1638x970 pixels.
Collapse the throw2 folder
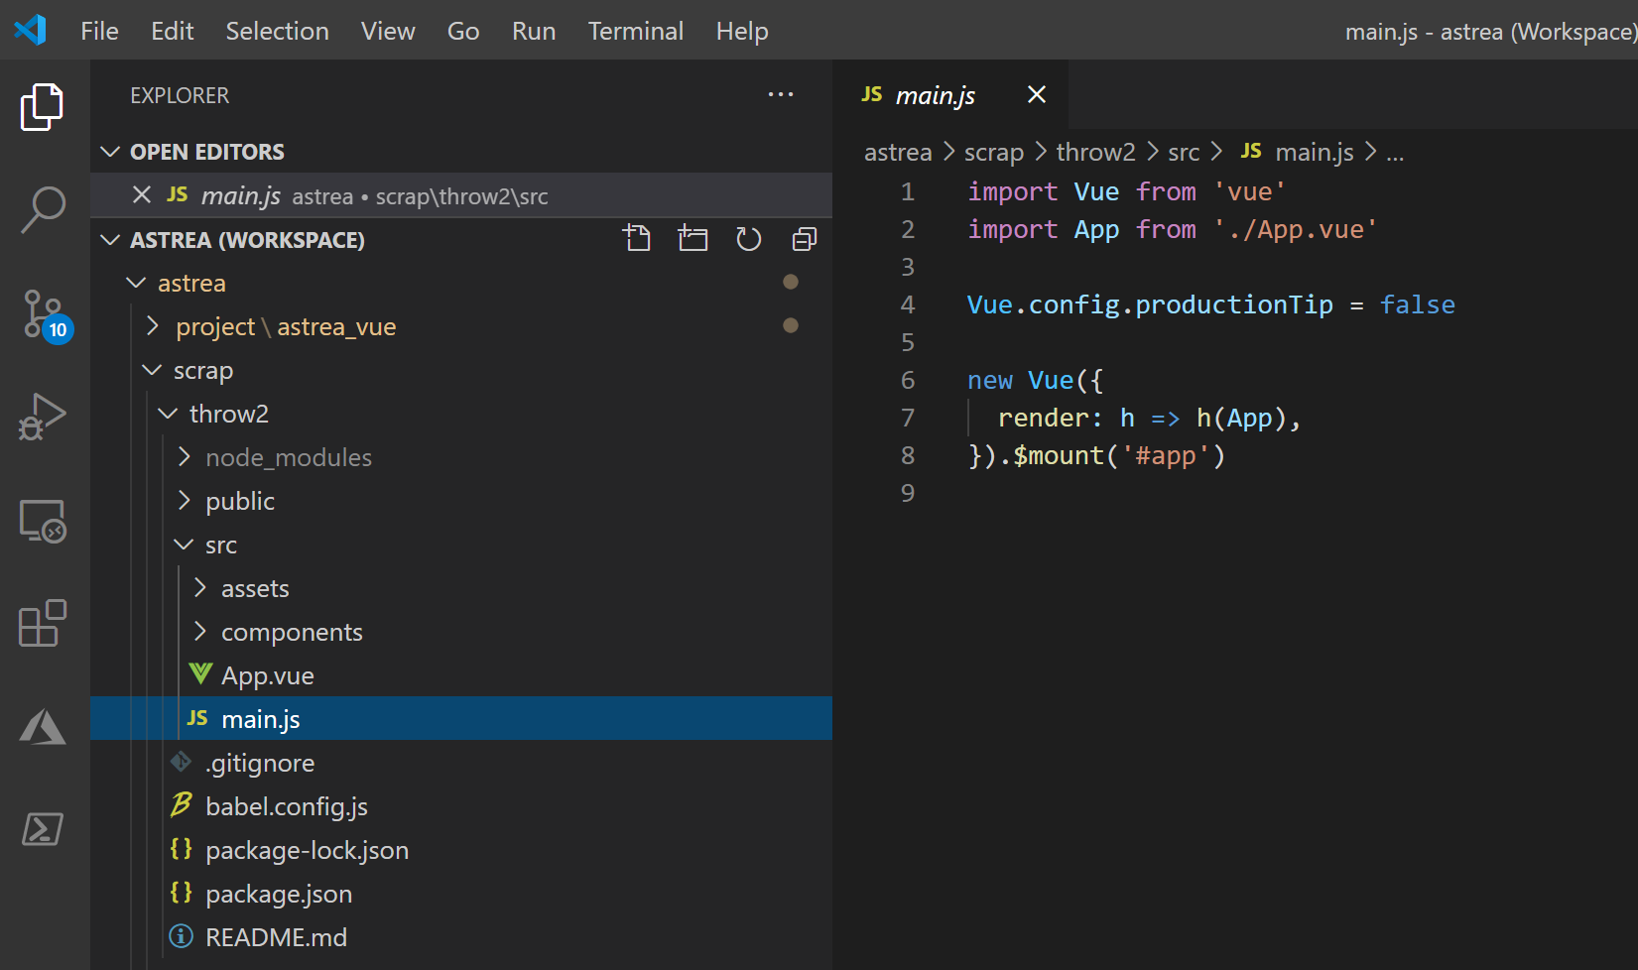pyautogui.click(x=228, y=414)
